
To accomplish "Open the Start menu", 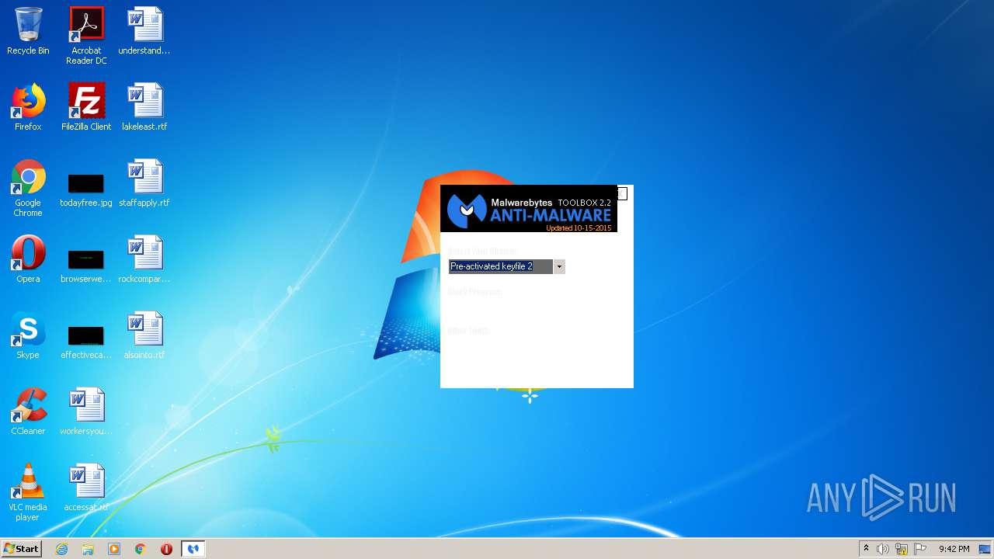I will click(22, 549).
